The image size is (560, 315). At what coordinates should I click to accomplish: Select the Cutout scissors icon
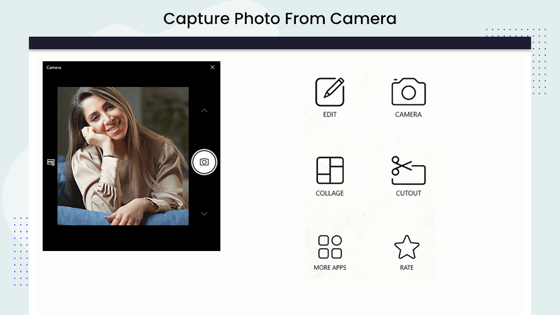click(408, 171)
